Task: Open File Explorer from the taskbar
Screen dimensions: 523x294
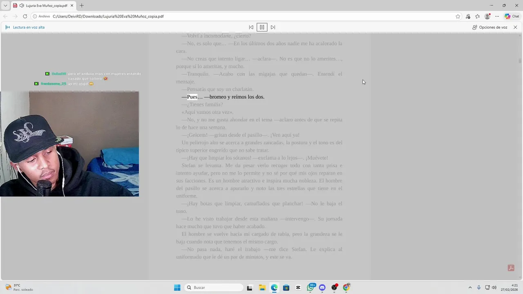Action: coord(262,287)
